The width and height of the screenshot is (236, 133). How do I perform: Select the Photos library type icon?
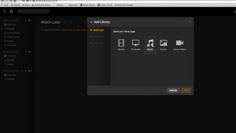163,43
